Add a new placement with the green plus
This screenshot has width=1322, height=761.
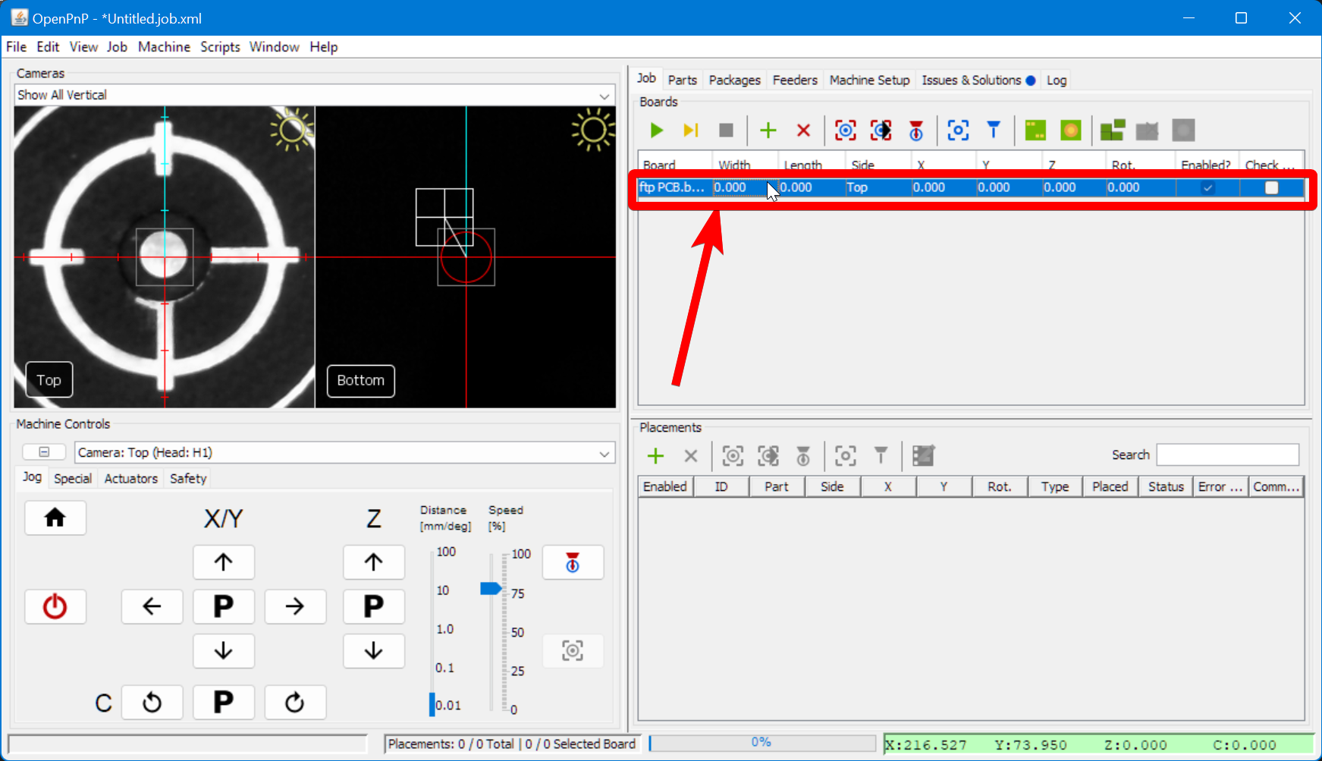click(655, 456)
